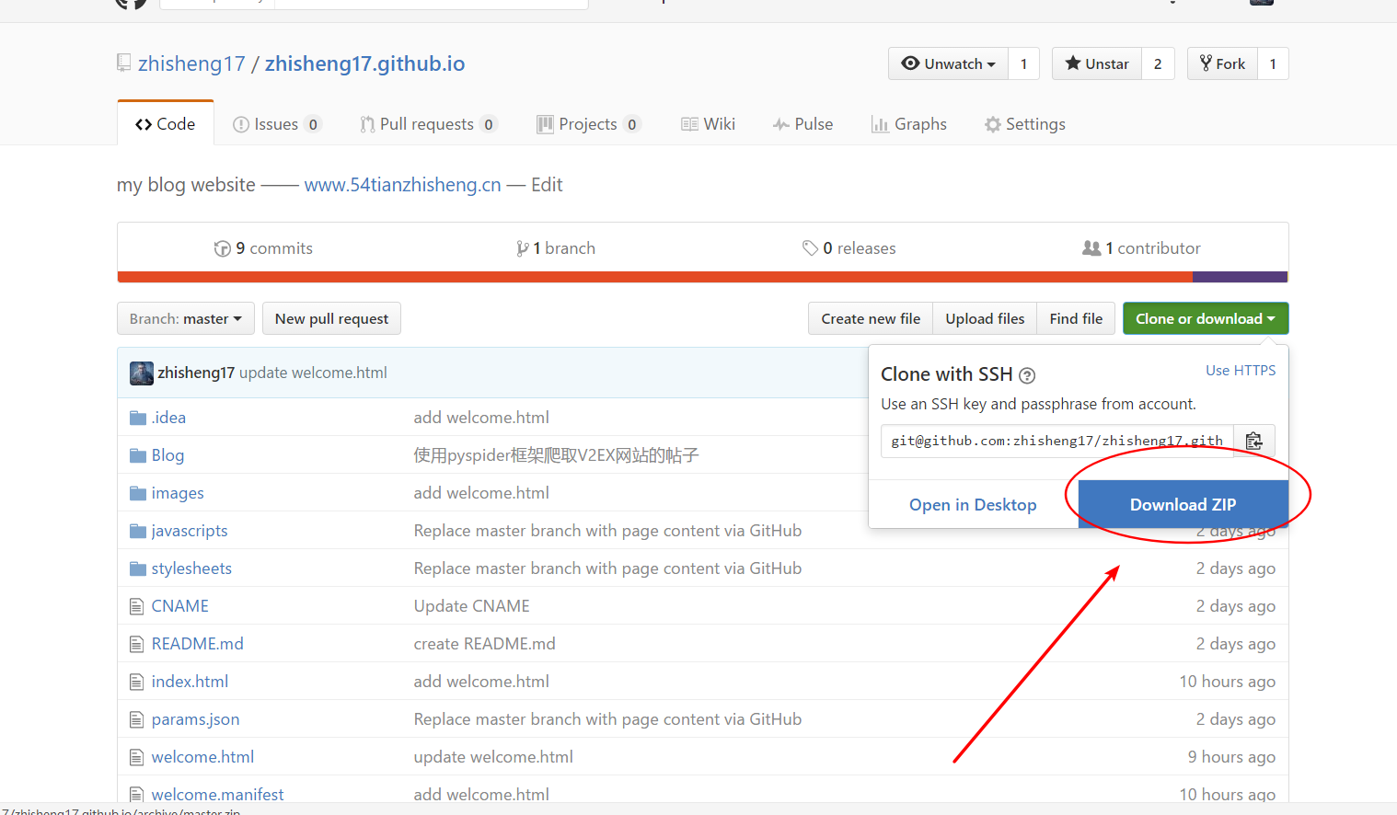Screen dimensions: 1397x815
Task: Open the Settings tab with gear icon
Action: [1025, 124]
